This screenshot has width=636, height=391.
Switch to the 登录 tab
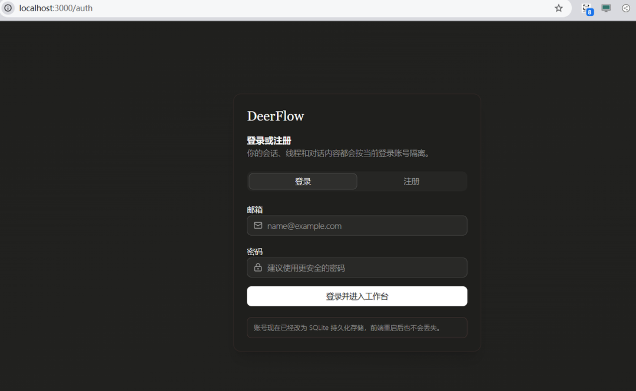[303, 181]
